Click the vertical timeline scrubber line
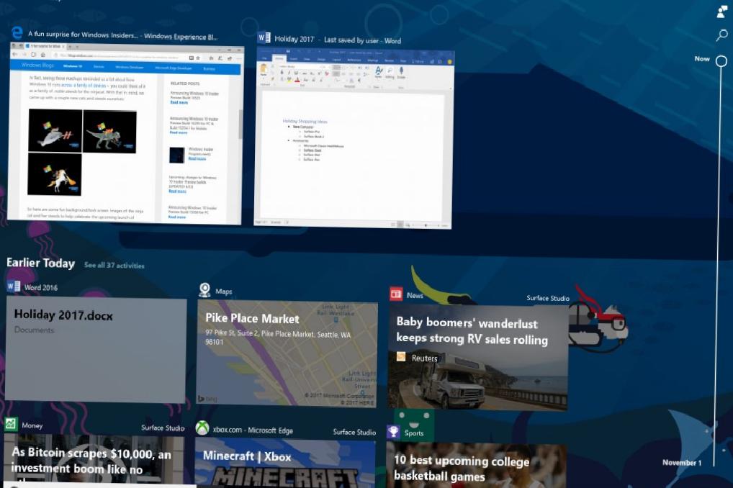 tap(718, 266)
